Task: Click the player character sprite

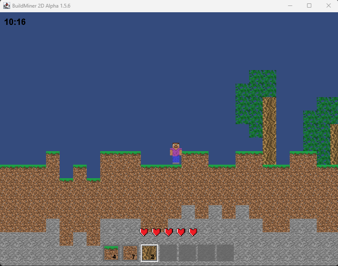Action: (x=176, y=153)
